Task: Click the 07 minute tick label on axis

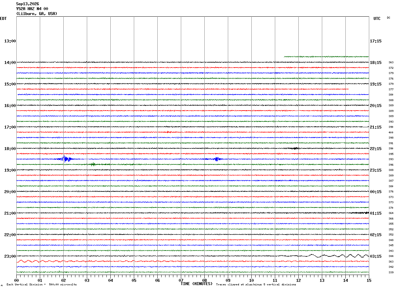Action: pos(181,280)
